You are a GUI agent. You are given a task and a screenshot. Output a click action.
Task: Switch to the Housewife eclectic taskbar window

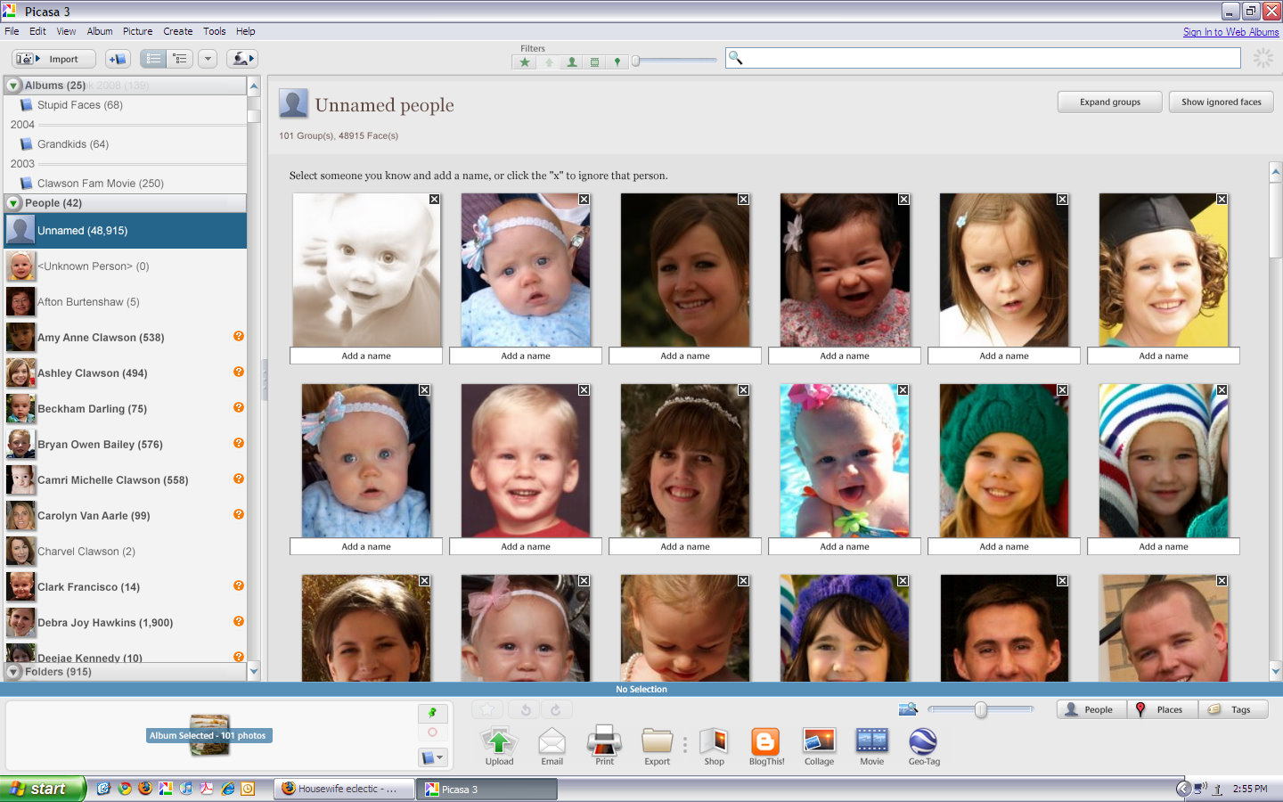[345, 789]
